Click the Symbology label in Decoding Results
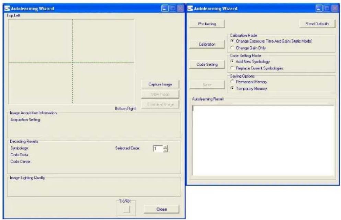341x220 pixels. pos(20,148)
